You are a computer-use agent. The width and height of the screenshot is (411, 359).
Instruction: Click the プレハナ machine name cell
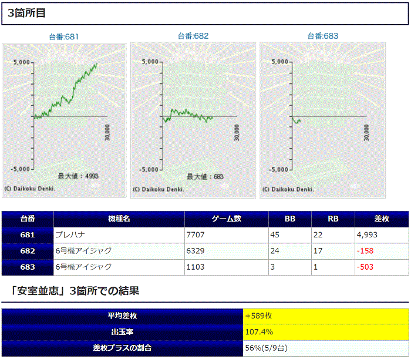(119, 235)
